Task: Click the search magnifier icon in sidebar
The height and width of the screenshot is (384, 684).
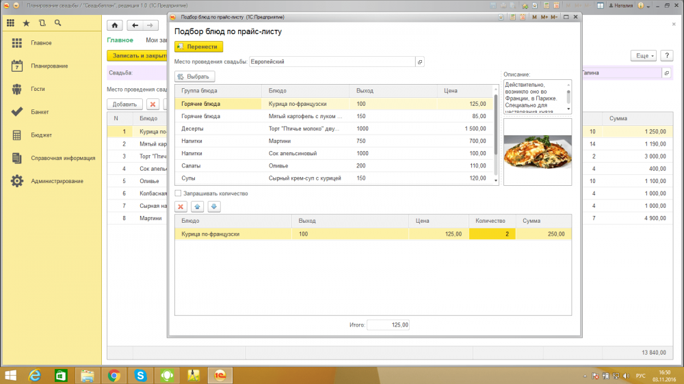Action: pos(57,23)
